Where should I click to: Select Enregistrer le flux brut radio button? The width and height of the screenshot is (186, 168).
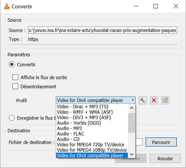(x=12, y=118)
